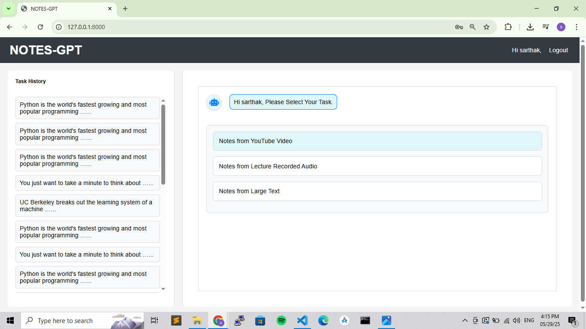
Task: Open Microsoft Store from the taskbar
Action: (260, 320)
